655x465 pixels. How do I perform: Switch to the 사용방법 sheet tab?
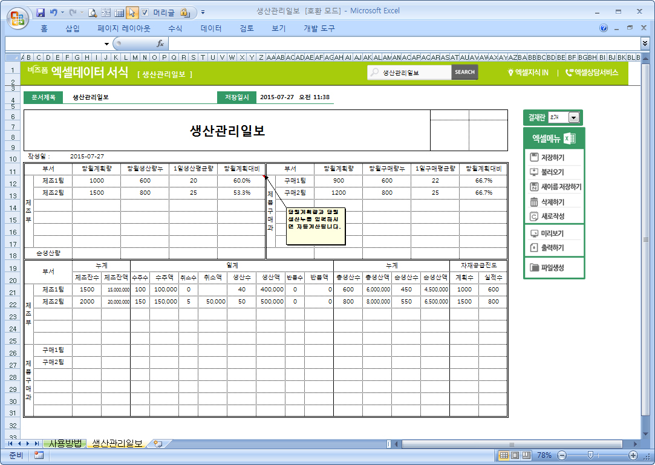point(65,443)
